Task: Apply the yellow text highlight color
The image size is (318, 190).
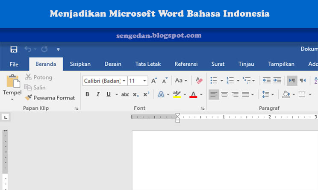Action: [x=177, y=94]
